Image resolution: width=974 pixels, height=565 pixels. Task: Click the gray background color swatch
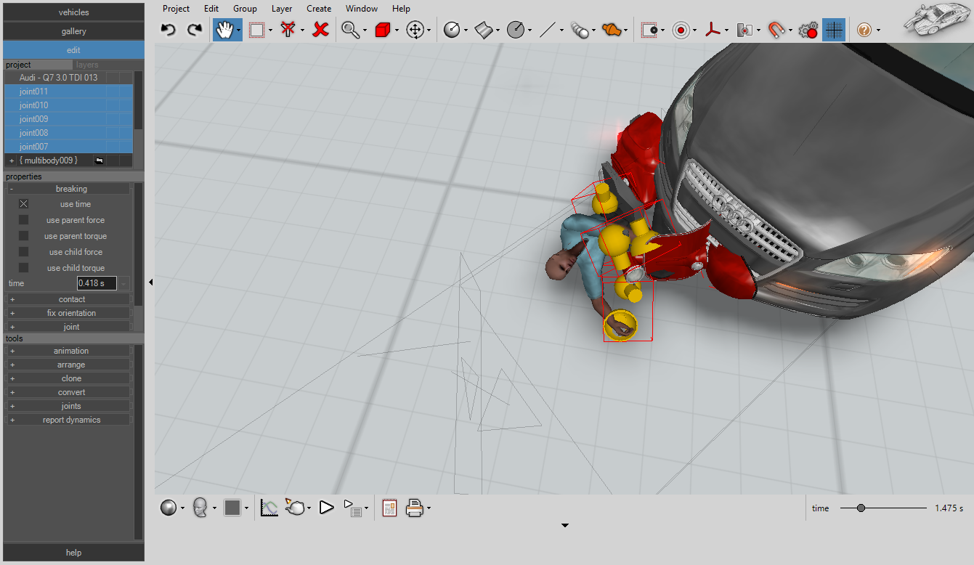click(232, 508)
